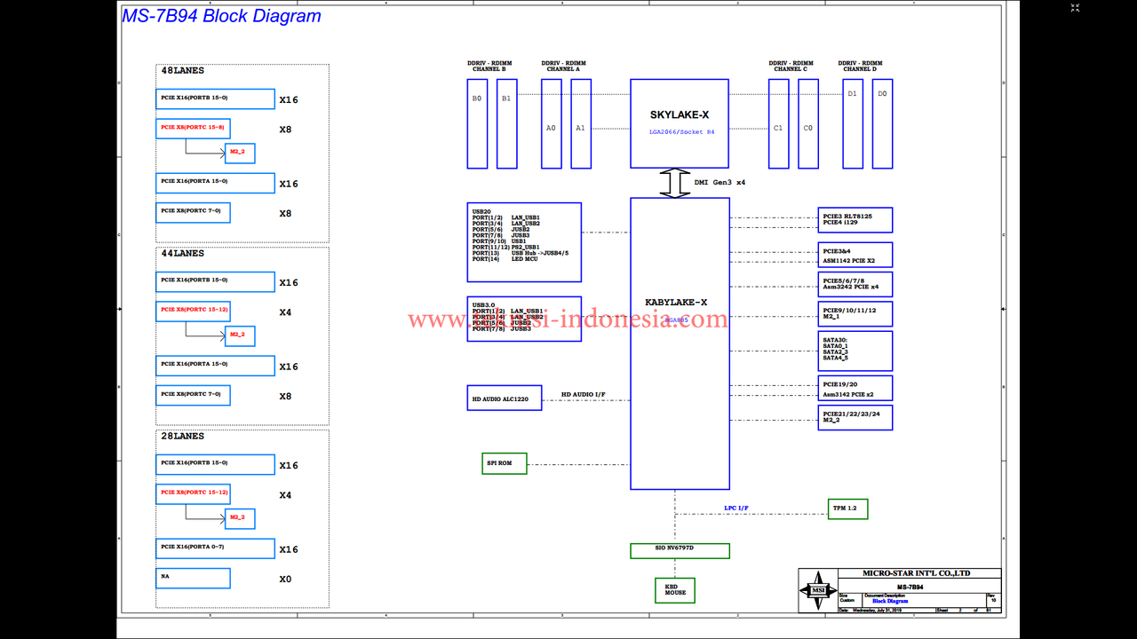Click 'PCIE X8(PORTC 15~12)' under 28LANES

[193, 494]
